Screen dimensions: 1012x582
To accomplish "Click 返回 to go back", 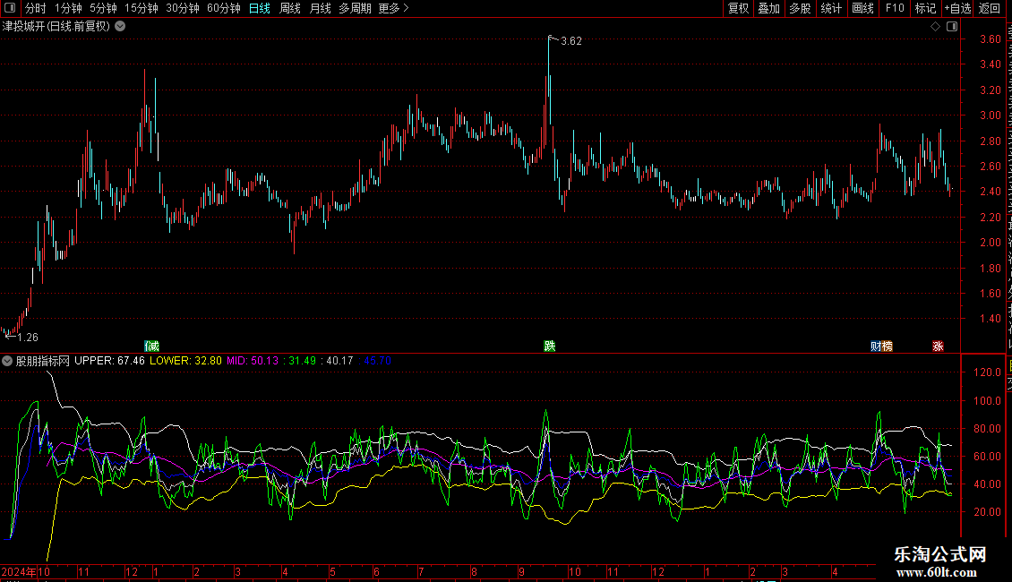I will coord(990,8).
